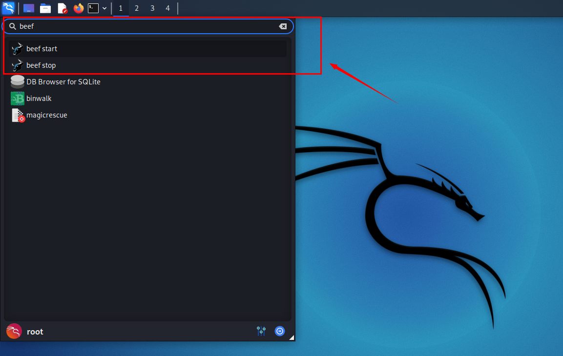The image size is (563, 356).
Task: Launch beef start entry
Action: [x=148, y=48]
